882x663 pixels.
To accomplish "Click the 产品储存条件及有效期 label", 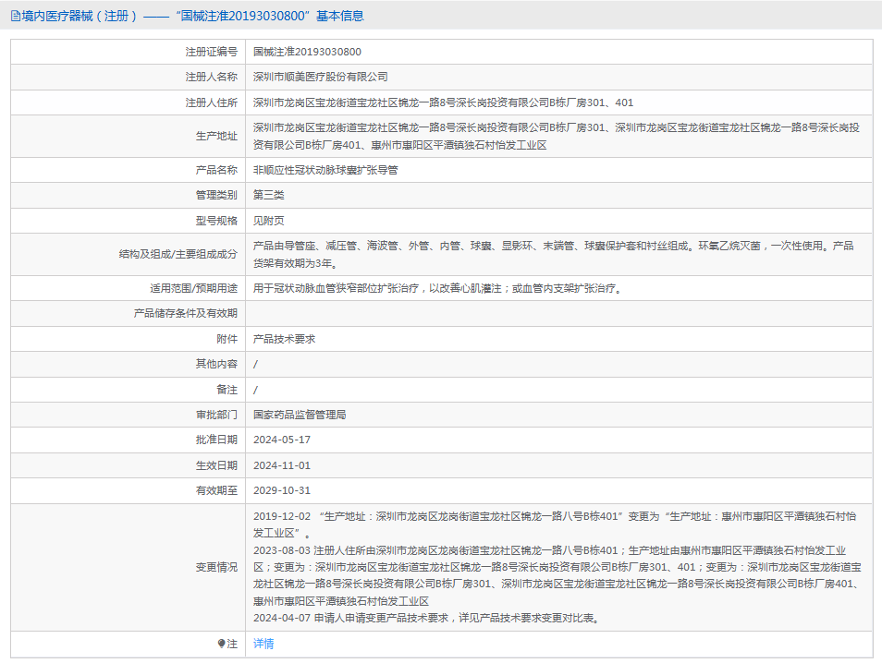I will 186,314.
